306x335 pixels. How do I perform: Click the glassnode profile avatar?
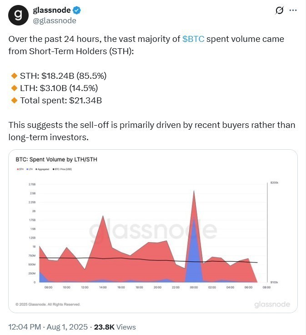(x=18, y=15)
